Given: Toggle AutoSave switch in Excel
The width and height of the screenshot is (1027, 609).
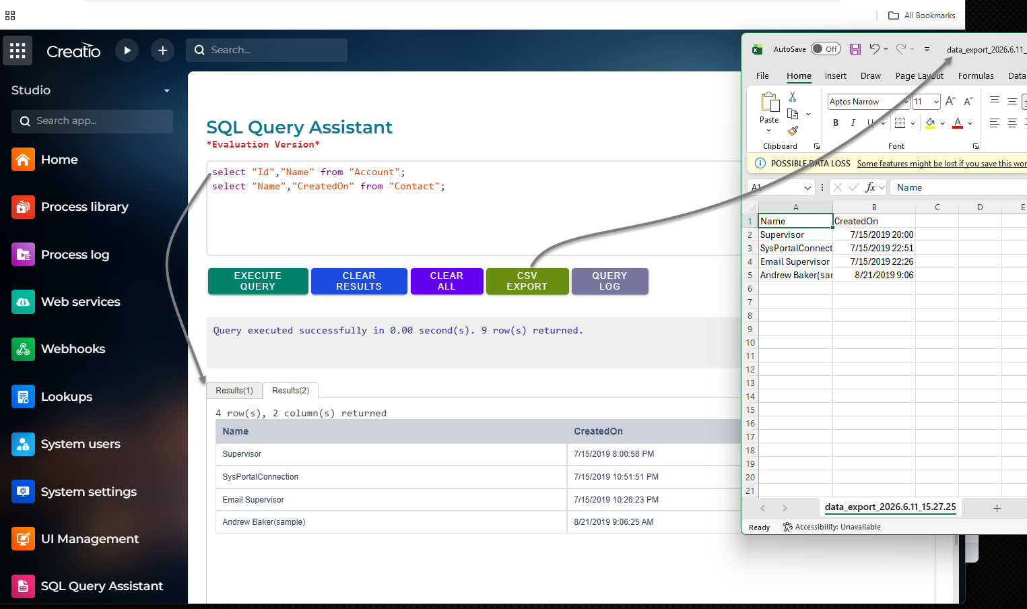Looking at the screenshot, I should tap(826, 49).
